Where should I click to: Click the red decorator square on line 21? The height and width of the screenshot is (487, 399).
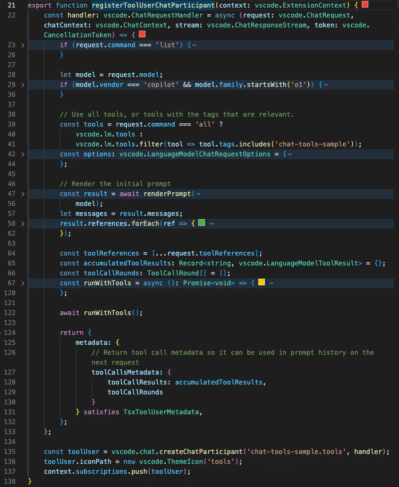pos(364,5)
